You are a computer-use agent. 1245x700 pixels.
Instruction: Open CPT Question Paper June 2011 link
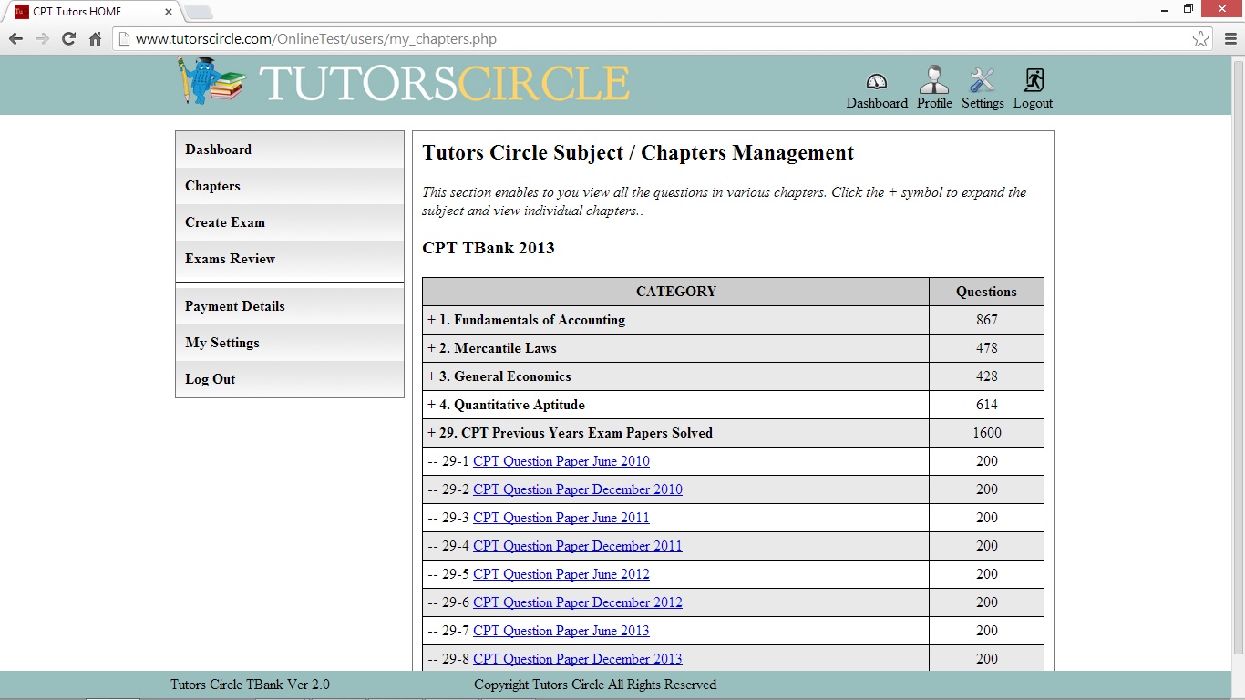(561, 518)
